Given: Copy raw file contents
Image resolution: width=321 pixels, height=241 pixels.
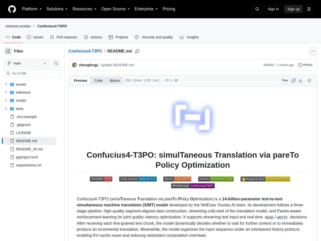Looking at the screenshot, I should coord(294,81).
